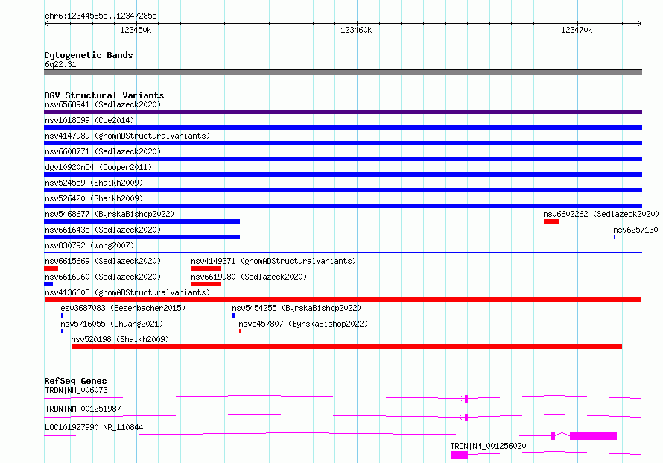This screenshot has width=663, height=463.
Task: Click the red bar under nsv6619980
Action: click(x=206, y=284)
